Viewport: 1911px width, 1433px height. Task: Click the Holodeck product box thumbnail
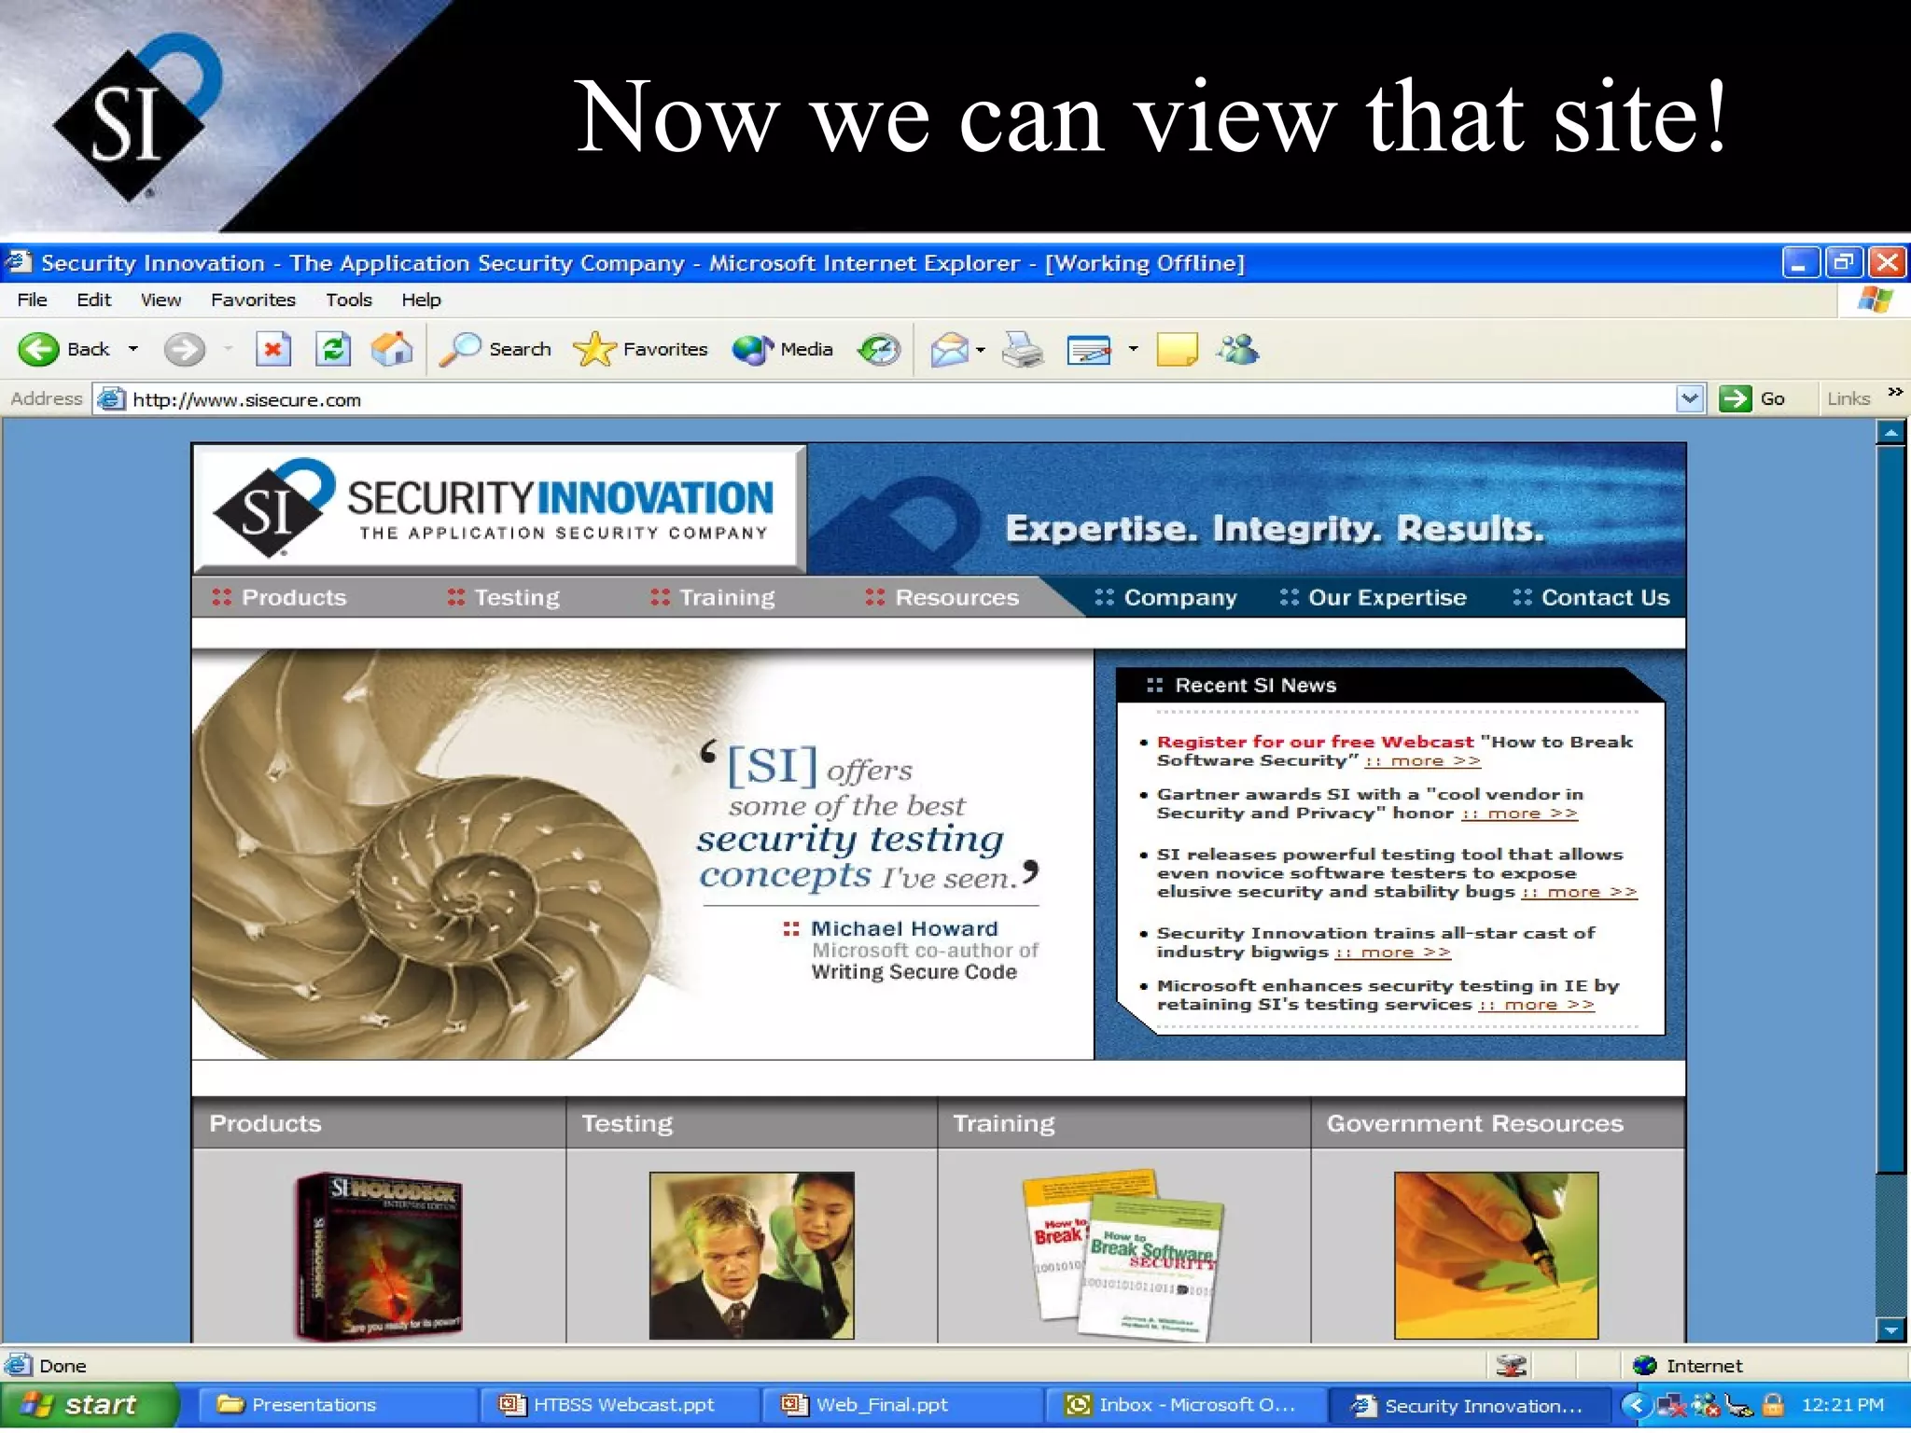point(378,1256)
